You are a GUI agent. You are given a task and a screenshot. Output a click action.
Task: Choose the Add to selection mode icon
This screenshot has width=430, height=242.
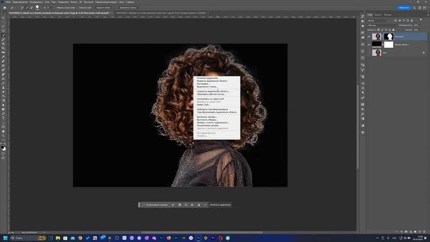[x=27, y=7]
